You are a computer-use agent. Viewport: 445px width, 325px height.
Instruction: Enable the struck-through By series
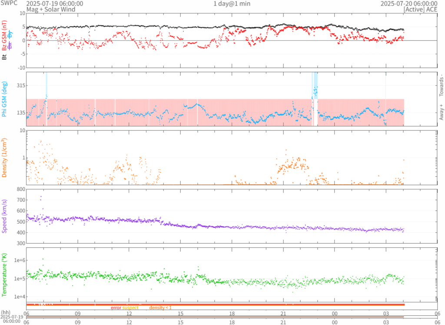[10, 34]
